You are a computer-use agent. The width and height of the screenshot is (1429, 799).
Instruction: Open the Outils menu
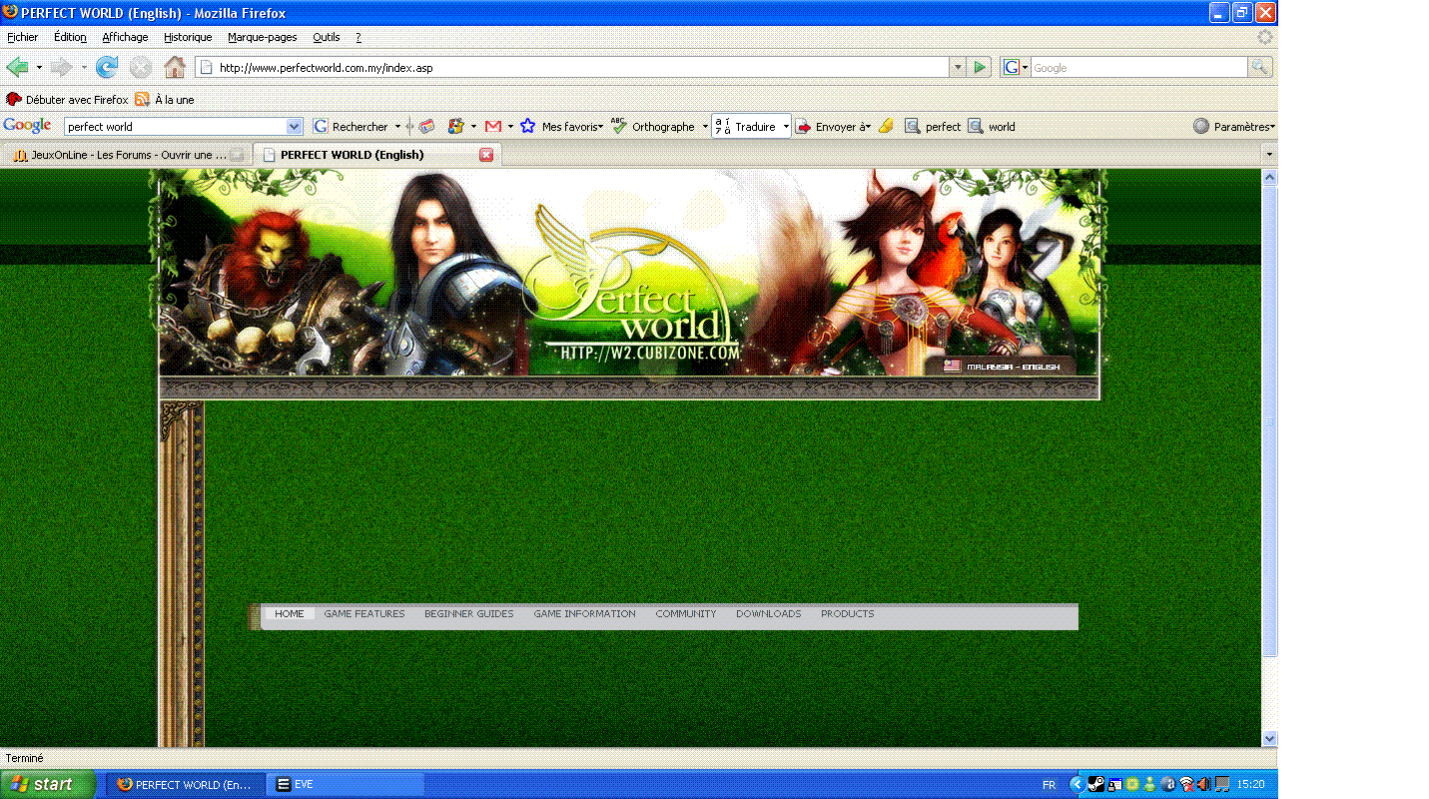[x=326, y=37]
